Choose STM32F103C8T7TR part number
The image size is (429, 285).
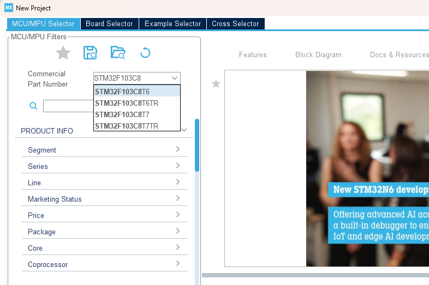(x=137, y=126)
